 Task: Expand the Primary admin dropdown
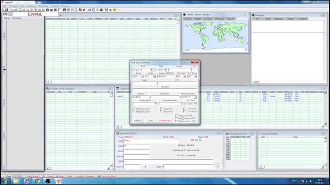point(156,104)
